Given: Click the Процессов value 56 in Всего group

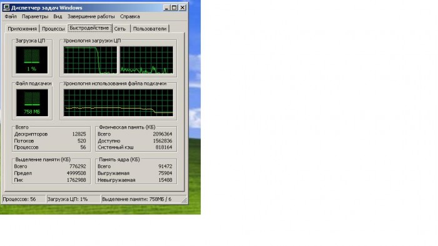Looking at the screenshot, I should [83, 147].
